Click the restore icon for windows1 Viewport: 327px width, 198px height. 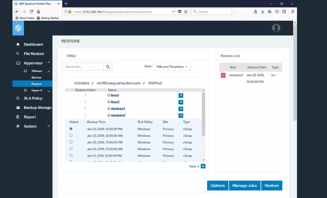pyautogui.click(x=181, y=109)
